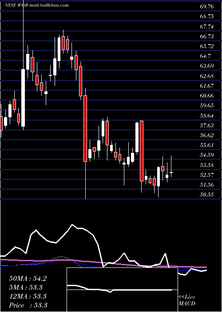Click the 68.75 price axis label
222x312 pixels.
(207, 16)
